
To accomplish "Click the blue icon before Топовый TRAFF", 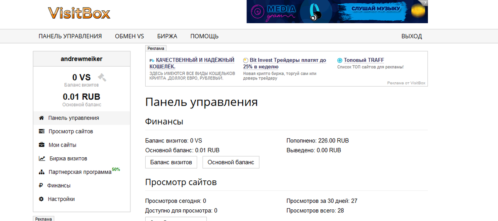I will [x=340, y=60].
